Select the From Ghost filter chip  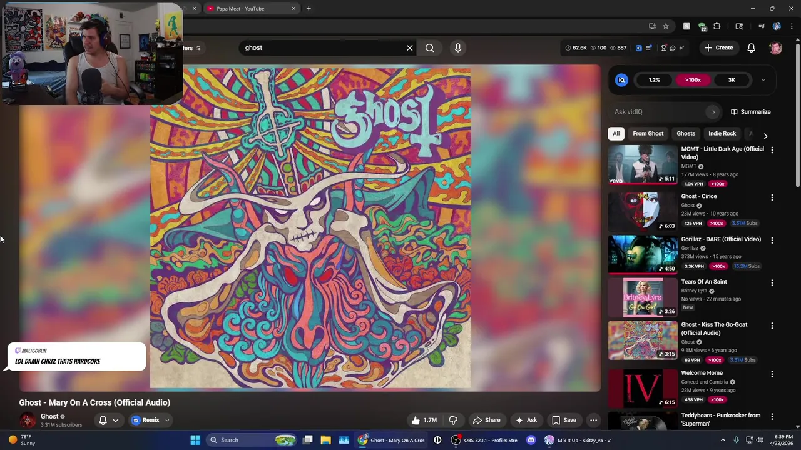(648, 133)
